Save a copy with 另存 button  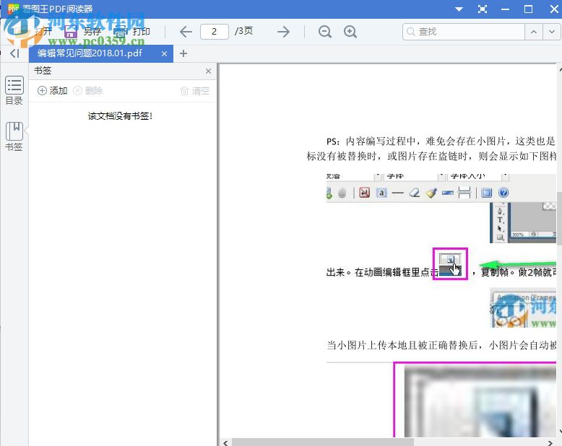[82, 32]
